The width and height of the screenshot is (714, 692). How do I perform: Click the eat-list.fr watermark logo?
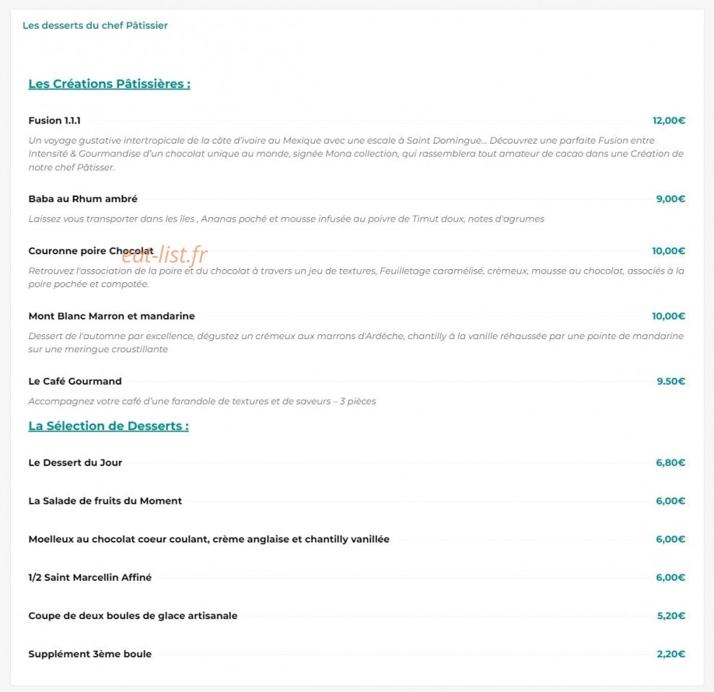[x=165, y=255]
